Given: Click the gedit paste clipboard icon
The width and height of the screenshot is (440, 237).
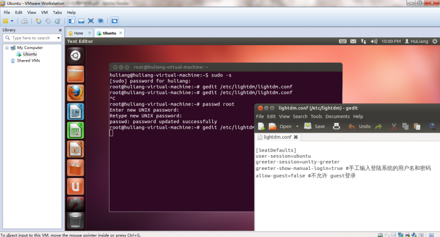Looking at the screenshot, I should 417,126.
